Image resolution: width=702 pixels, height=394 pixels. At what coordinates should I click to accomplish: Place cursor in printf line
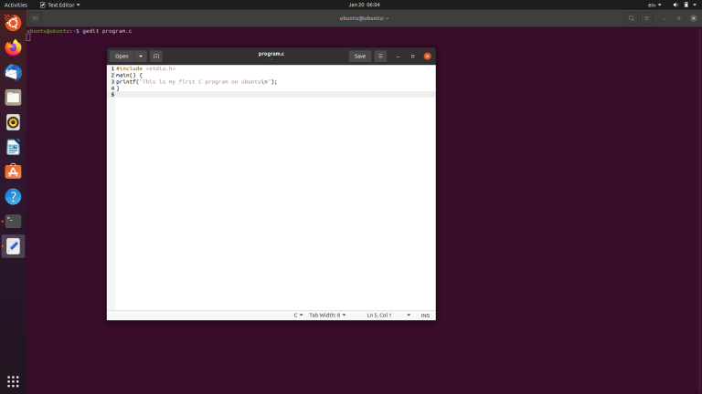pyautogui.click(x=197, y=82)
